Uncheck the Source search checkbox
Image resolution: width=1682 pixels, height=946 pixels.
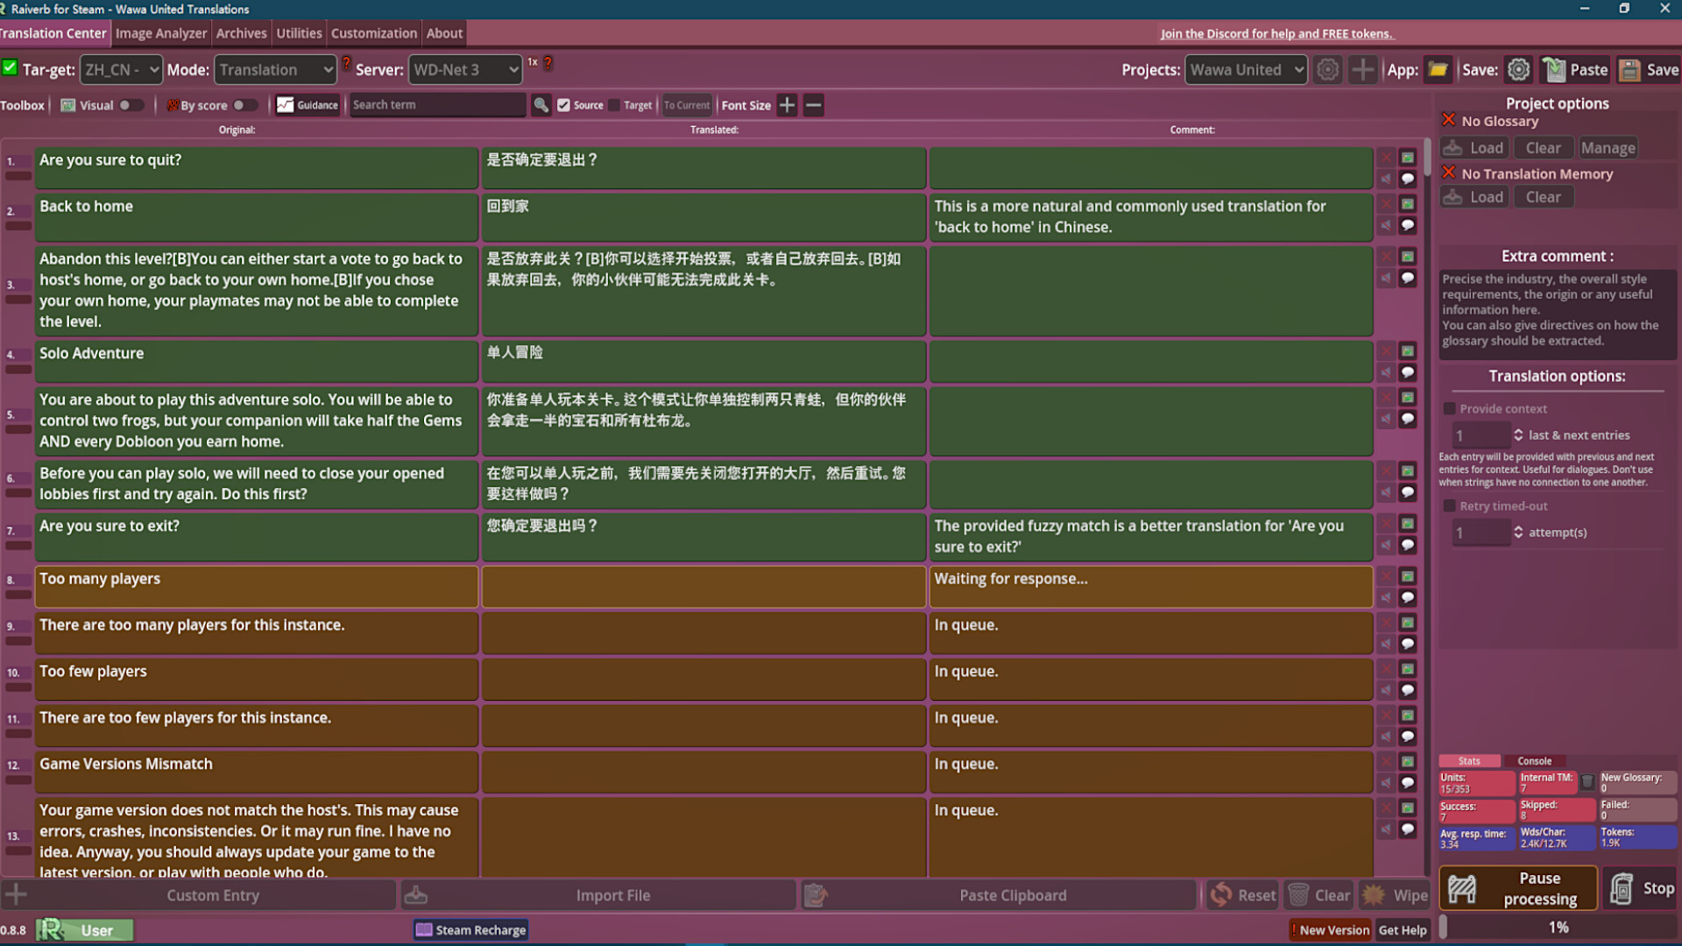coord(564,104)
